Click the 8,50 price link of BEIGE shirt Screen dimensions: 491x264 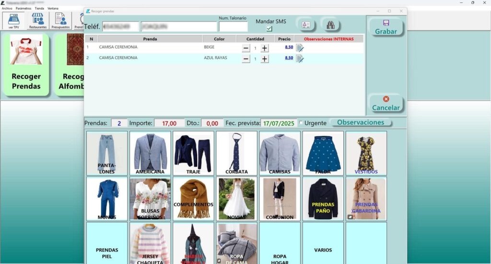point(289,48)
